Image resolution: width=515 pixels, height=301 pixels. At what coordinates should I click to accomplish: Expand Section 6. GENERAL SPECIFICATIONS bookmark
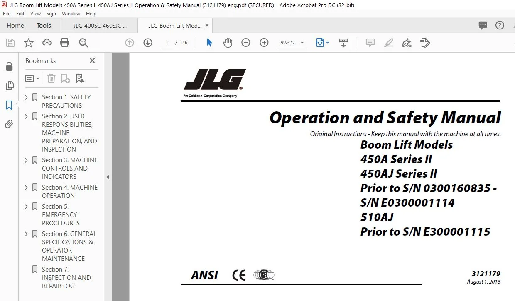(x=27, y=234)
